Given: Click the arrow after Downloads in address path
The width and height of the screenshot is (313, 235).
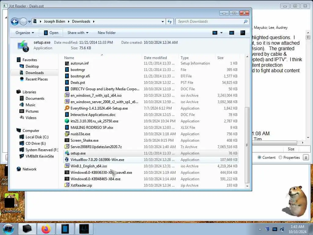Looking at the screenshot, I should click(x=94, y=21).
